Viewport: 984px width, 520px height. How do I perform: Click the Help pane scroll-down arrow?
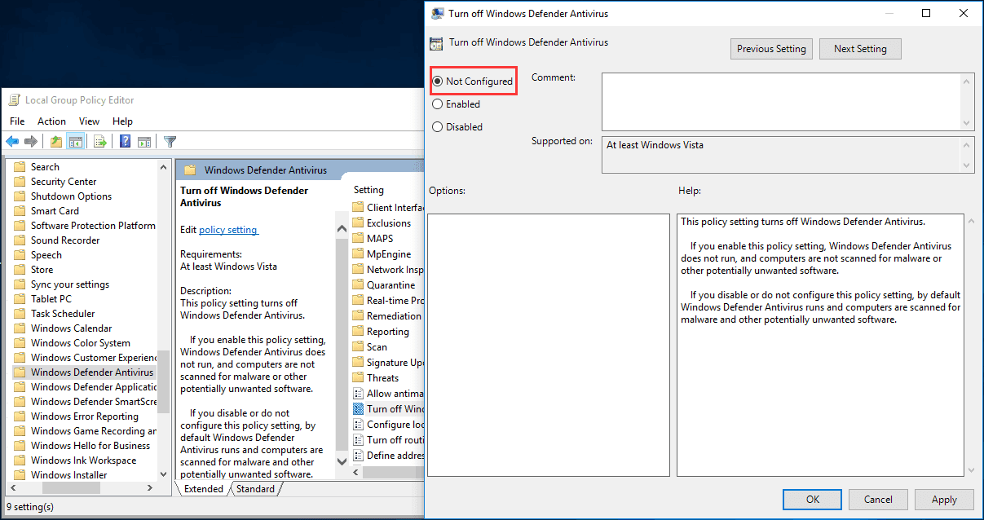969,469
